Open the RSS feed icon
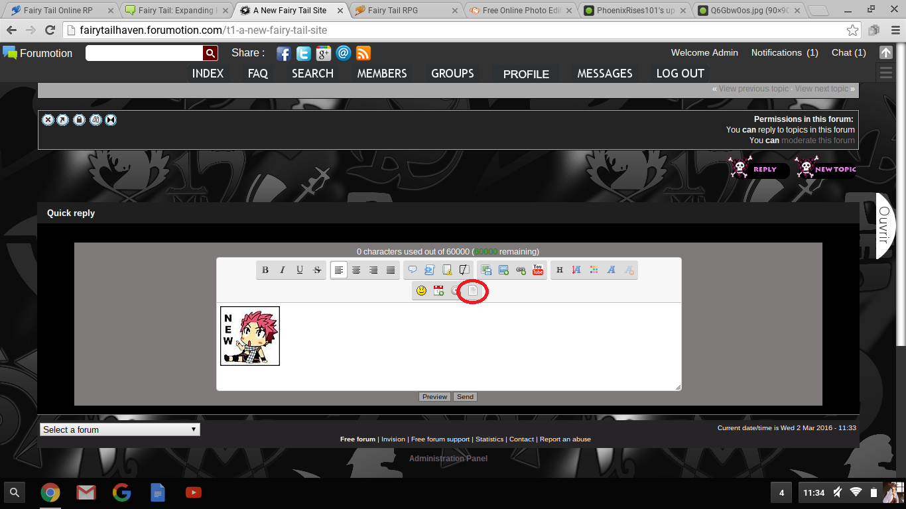This screenshot has height=509, width=906. tap(363, 54)
